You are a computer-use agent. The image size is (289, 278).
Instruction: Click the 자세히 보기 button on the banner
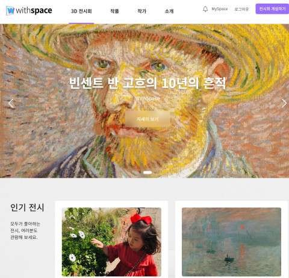click(148, 119)
